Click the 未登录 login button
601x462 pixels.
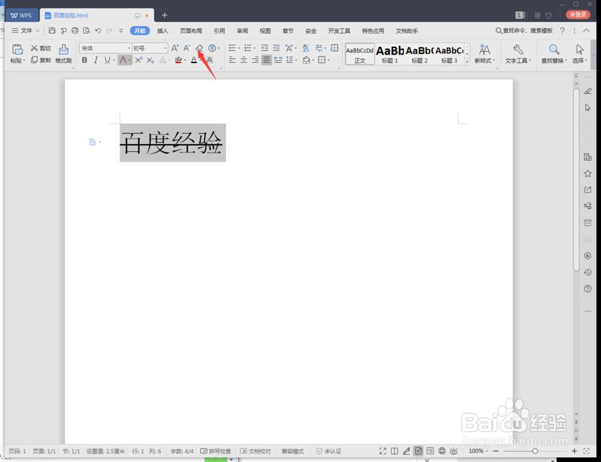(578, 14)
